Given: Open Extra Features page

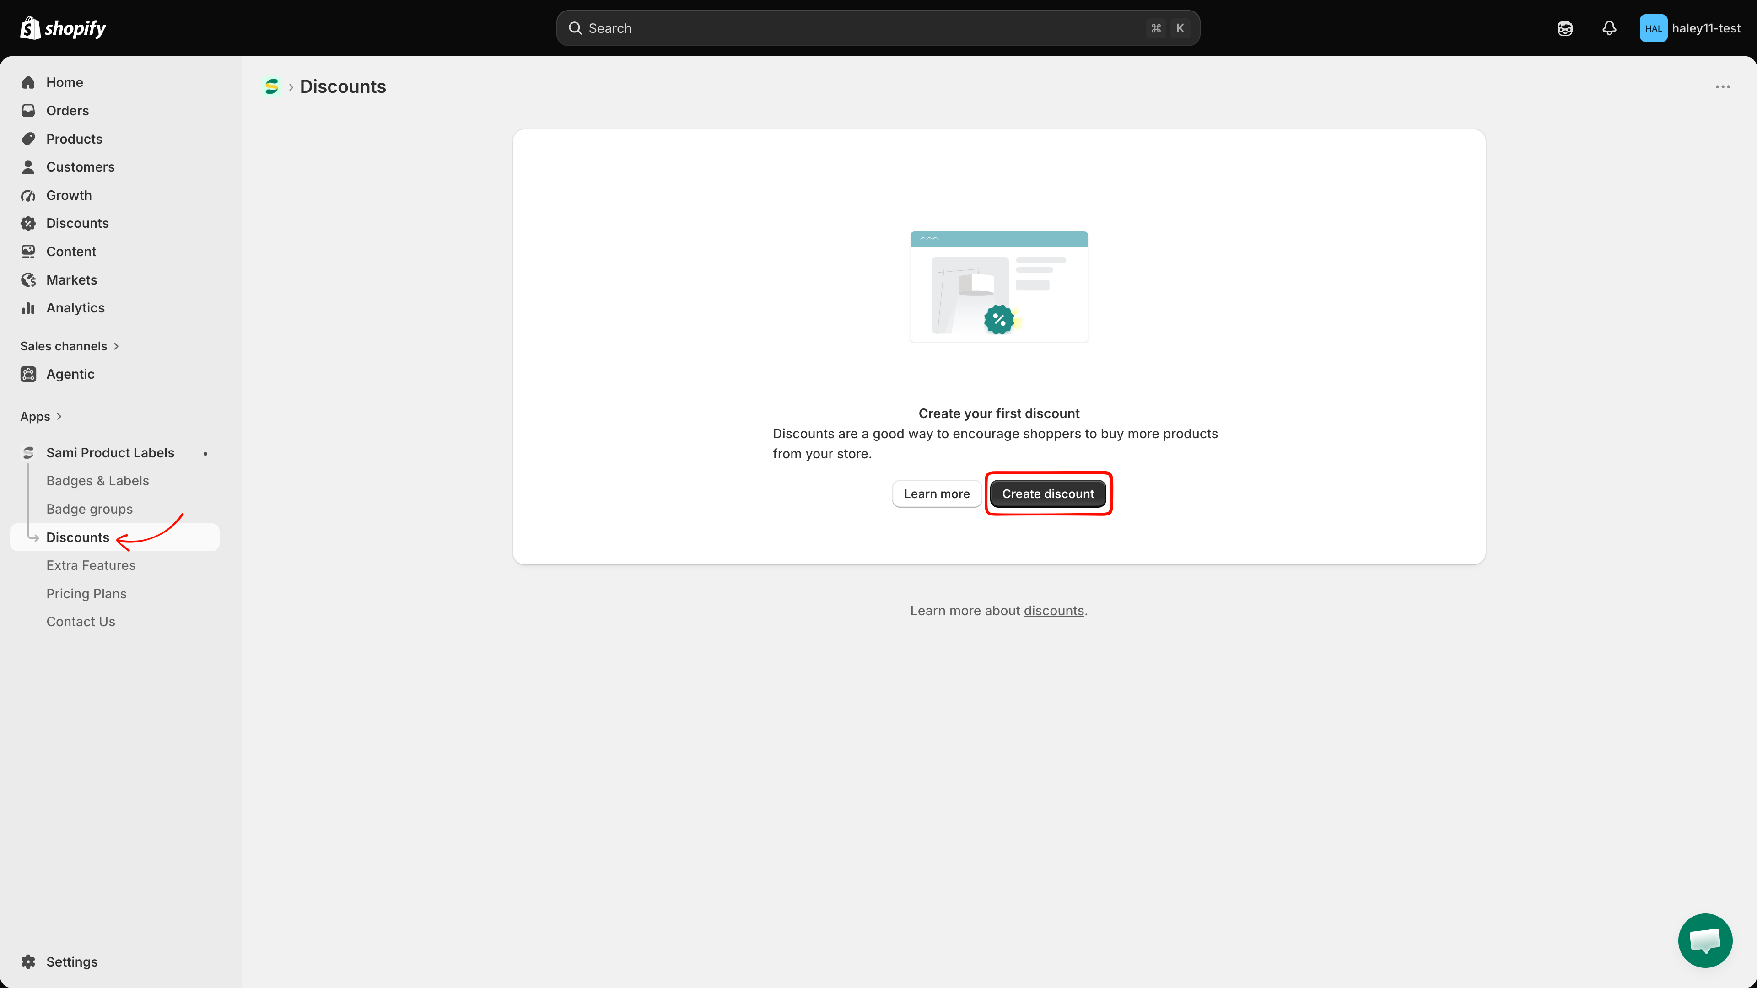Looking at the screenshot, I should click(x=91, y=565).
